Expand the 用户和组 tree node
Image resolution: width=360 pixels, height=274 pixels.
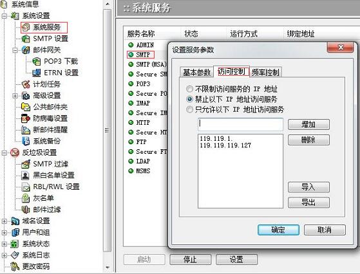point(4,232)
